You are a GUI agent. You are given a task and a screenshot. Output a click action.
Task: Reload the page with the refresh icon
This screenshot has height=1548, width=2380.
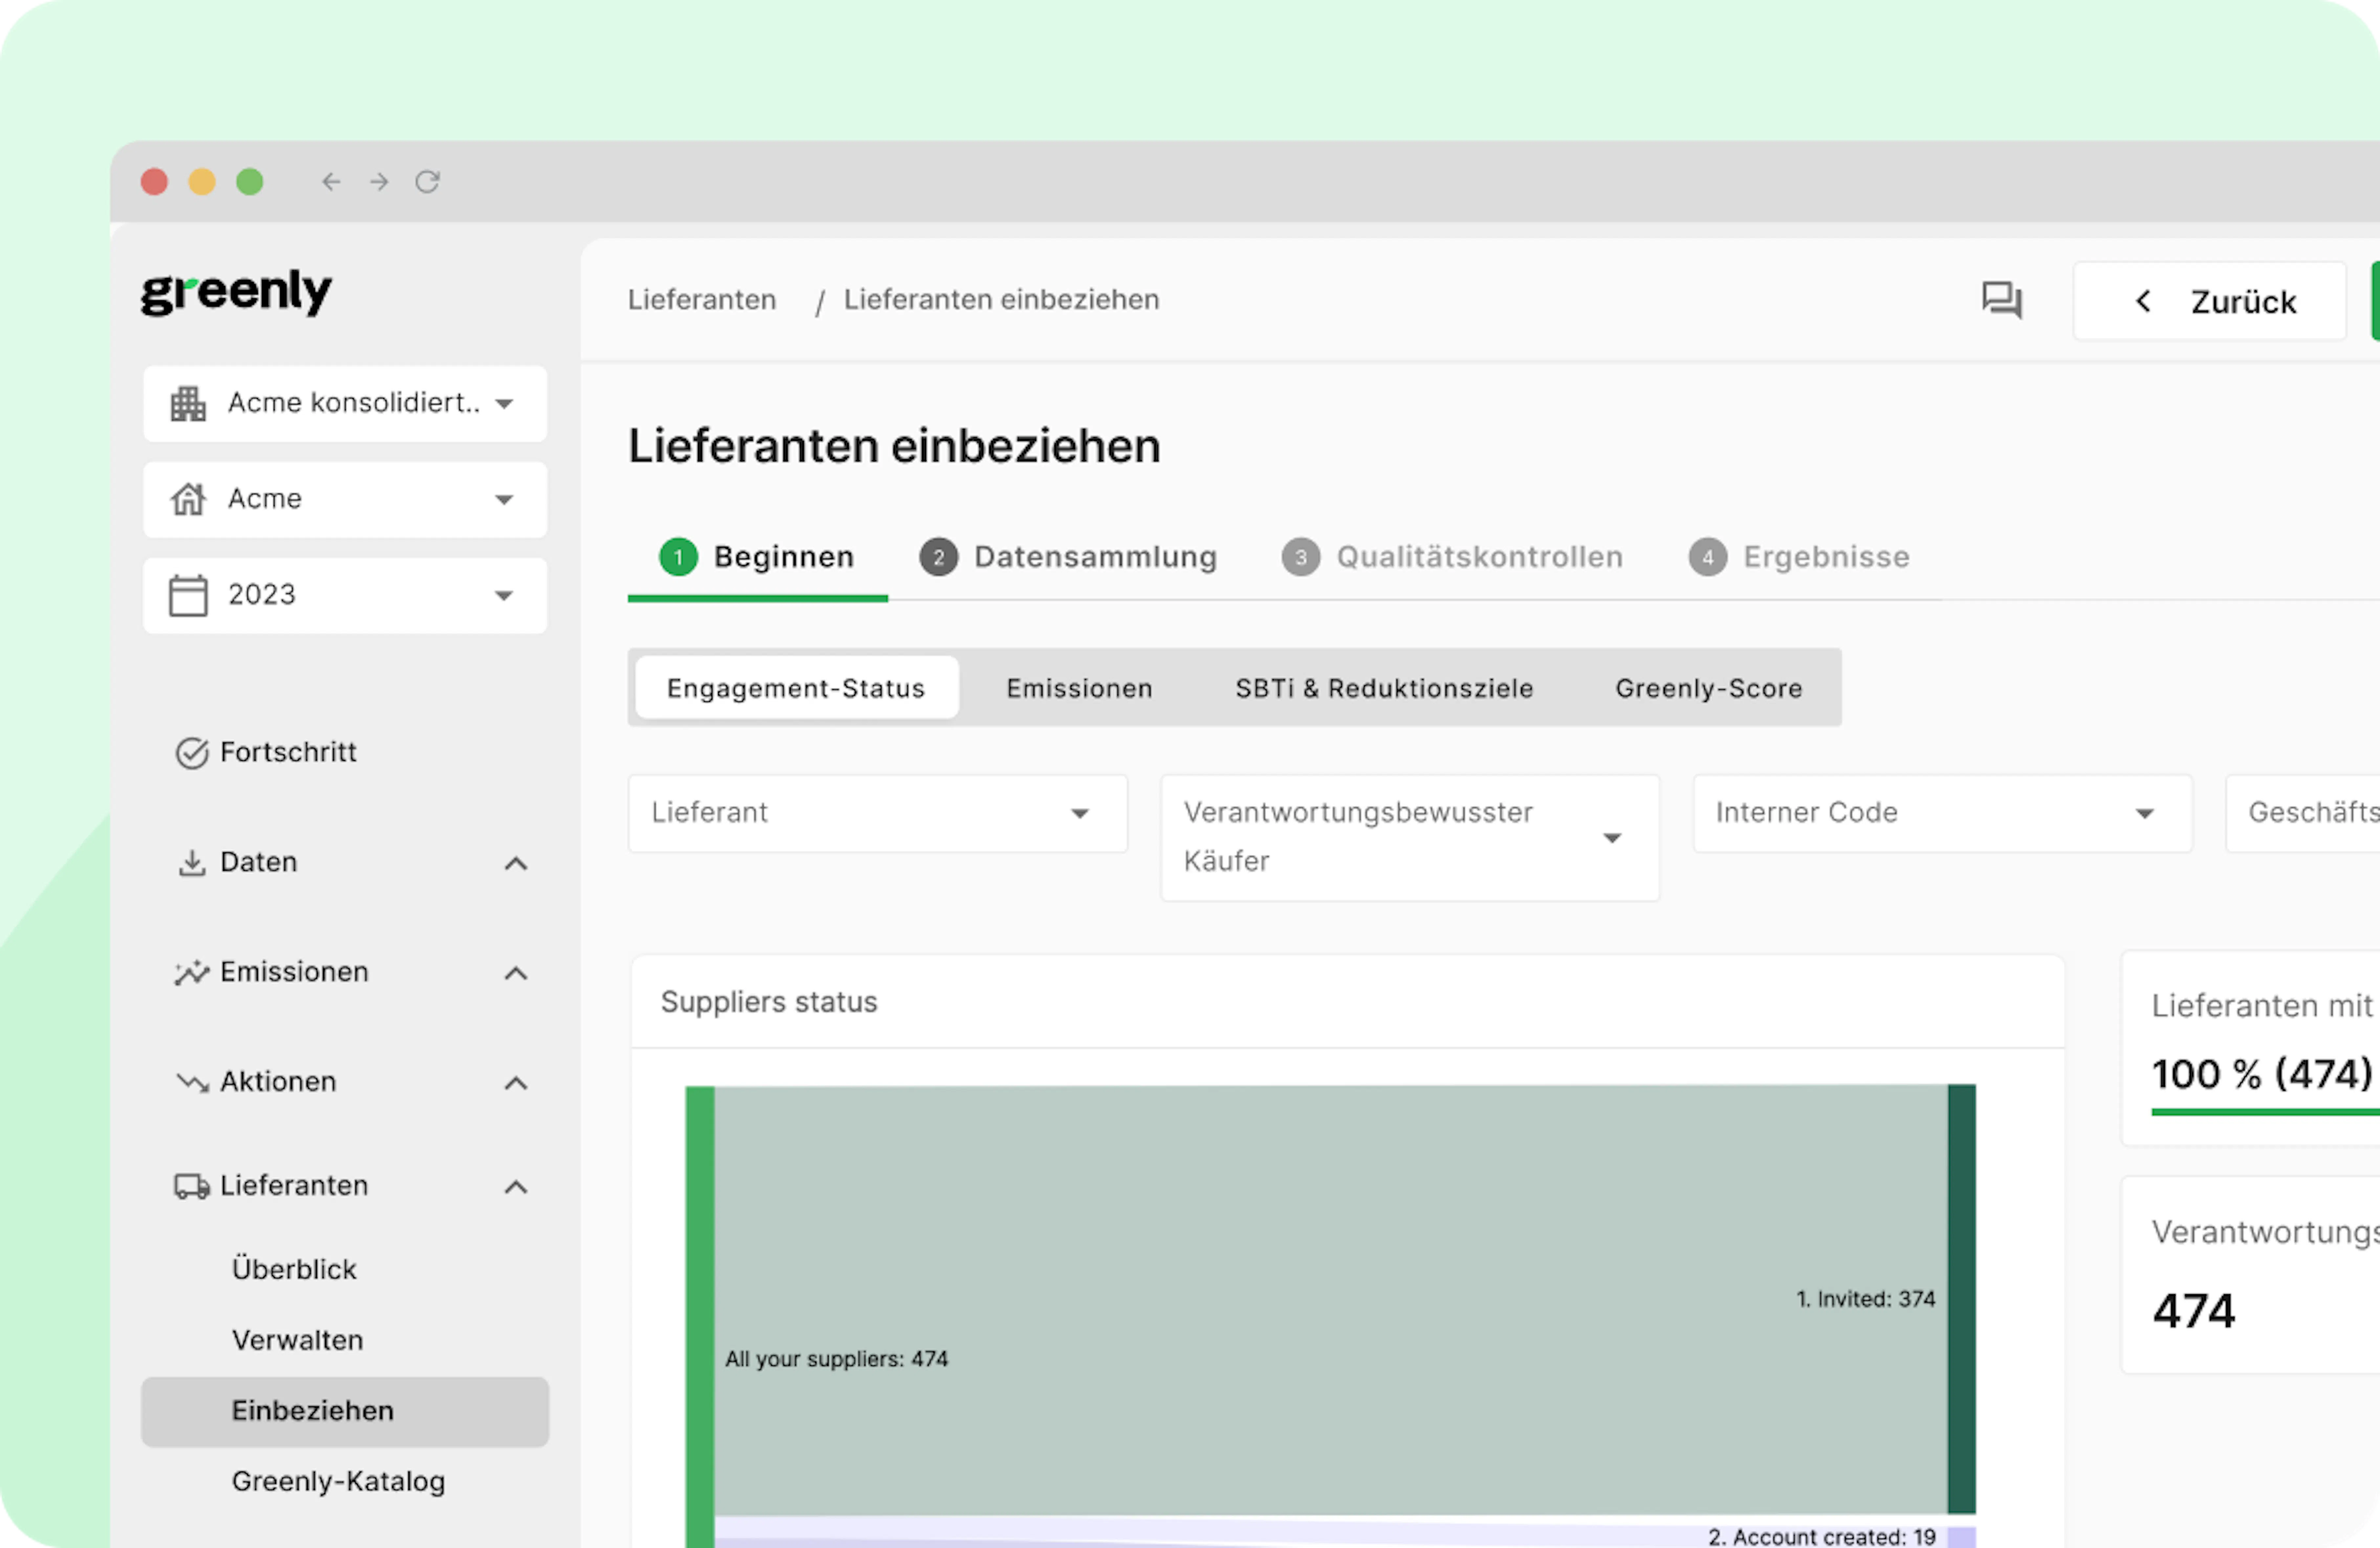(x=428, y=182)
